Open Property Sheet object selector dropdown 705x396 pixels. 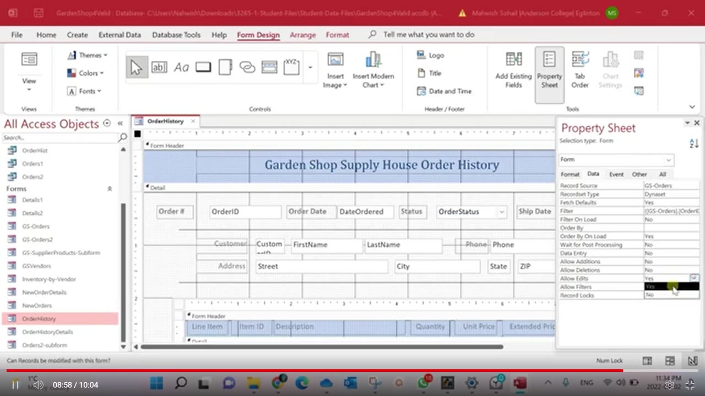[669, 160]
